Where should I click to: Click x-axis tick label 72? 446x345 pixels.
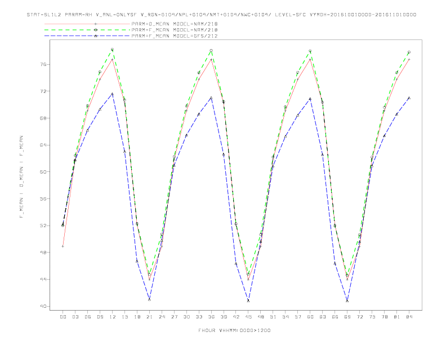(360, 317)
